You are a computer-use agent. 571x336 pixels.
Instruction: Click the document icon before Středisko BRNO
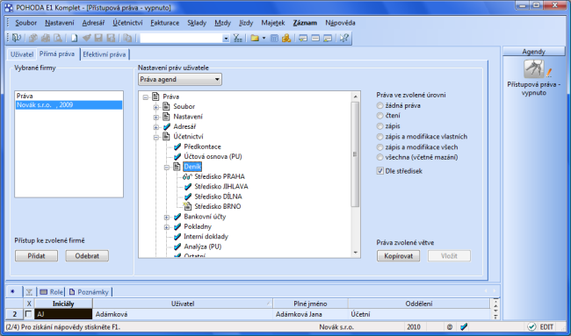pos(187,206)
